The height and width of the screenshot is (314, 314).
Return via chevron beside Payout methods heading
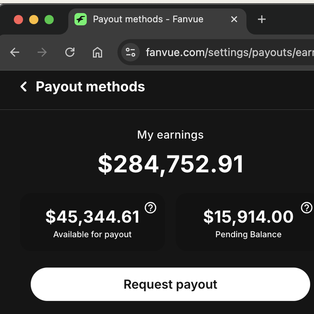tap(24, 87)
